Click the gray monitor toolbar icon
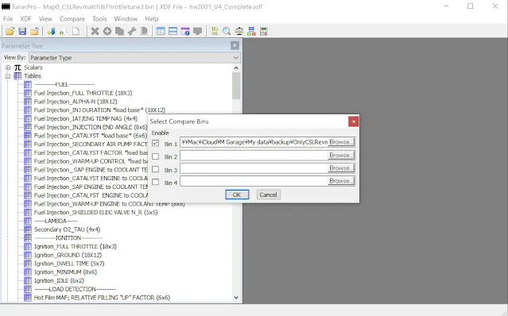508x316 pixels. (x=198, y=31)
